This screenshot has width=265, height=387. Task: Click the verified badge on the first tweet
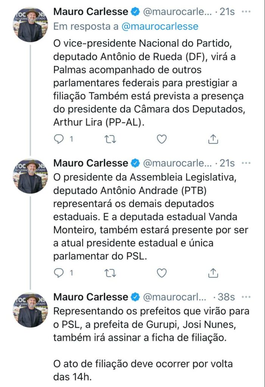pyautogui.click(x=135, y=12)
